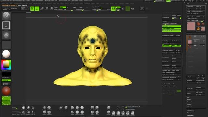The height and width of the screenshot is (117, 208).
Task: Click the dim green button near xyz
Action: point(128,9)
